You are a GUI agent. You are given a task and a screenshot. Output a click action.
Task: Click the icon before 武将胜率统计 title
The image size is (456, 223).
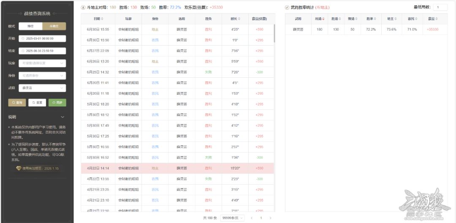pyautogui.click(x=287, y=7)
